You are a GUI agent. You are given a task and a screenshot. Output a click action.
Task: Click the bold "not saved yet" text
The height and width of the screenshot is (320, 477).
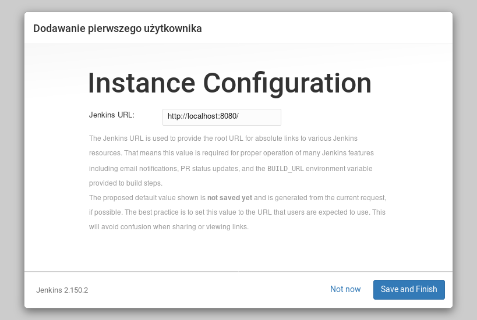pyautogui.click(x=229, y=197)
